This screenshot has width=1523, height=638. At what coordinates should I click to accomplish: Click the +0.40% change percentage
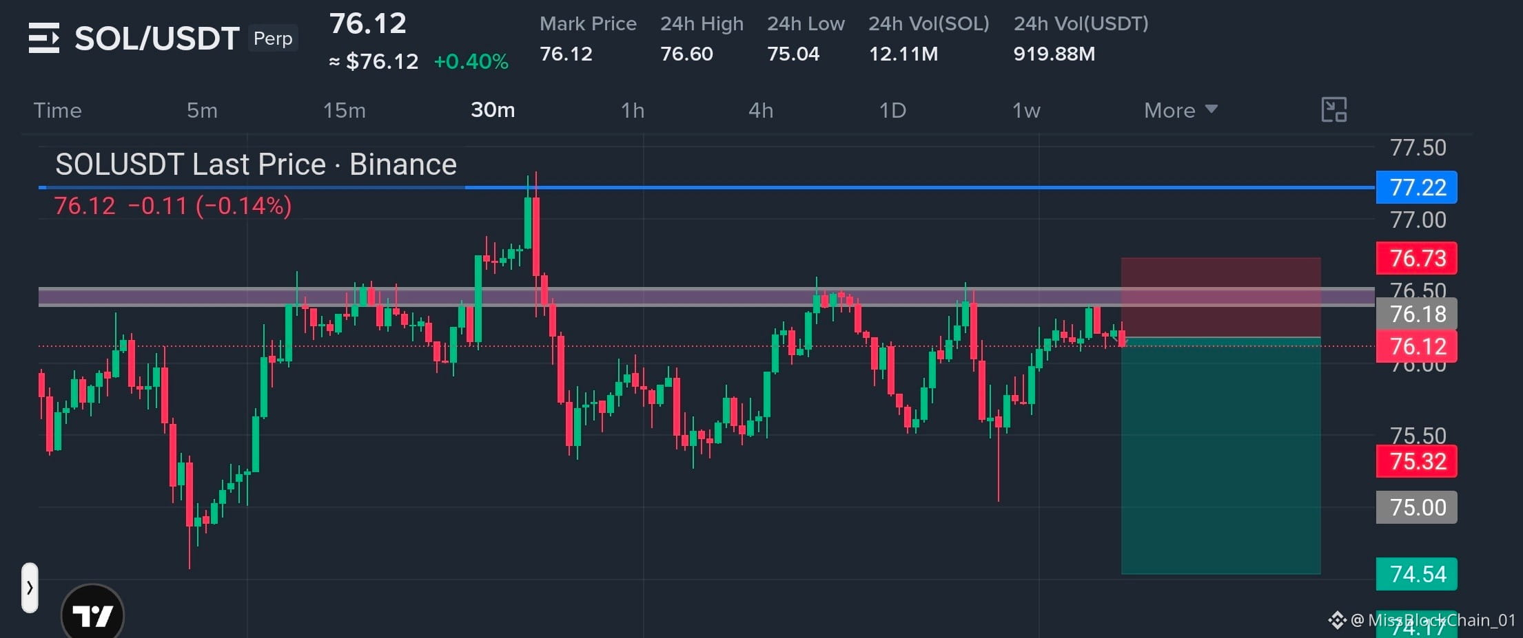pyautogui.click(x=471, y=62)
